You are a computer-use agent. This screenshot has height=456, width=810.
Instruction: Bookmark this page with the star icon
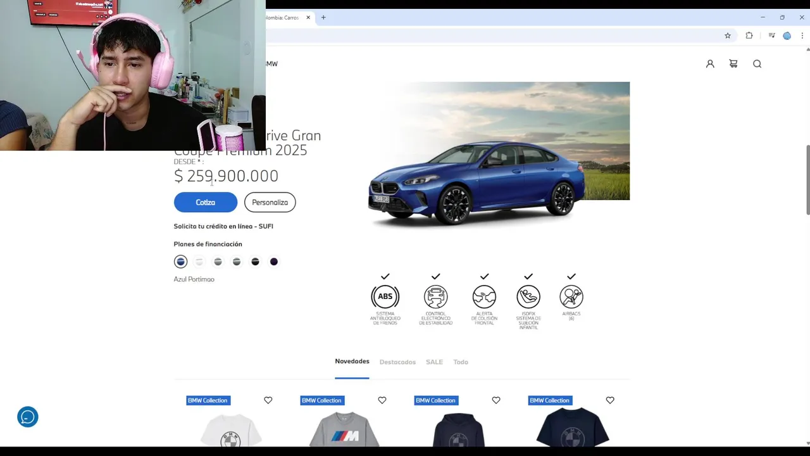click(728, 35)
